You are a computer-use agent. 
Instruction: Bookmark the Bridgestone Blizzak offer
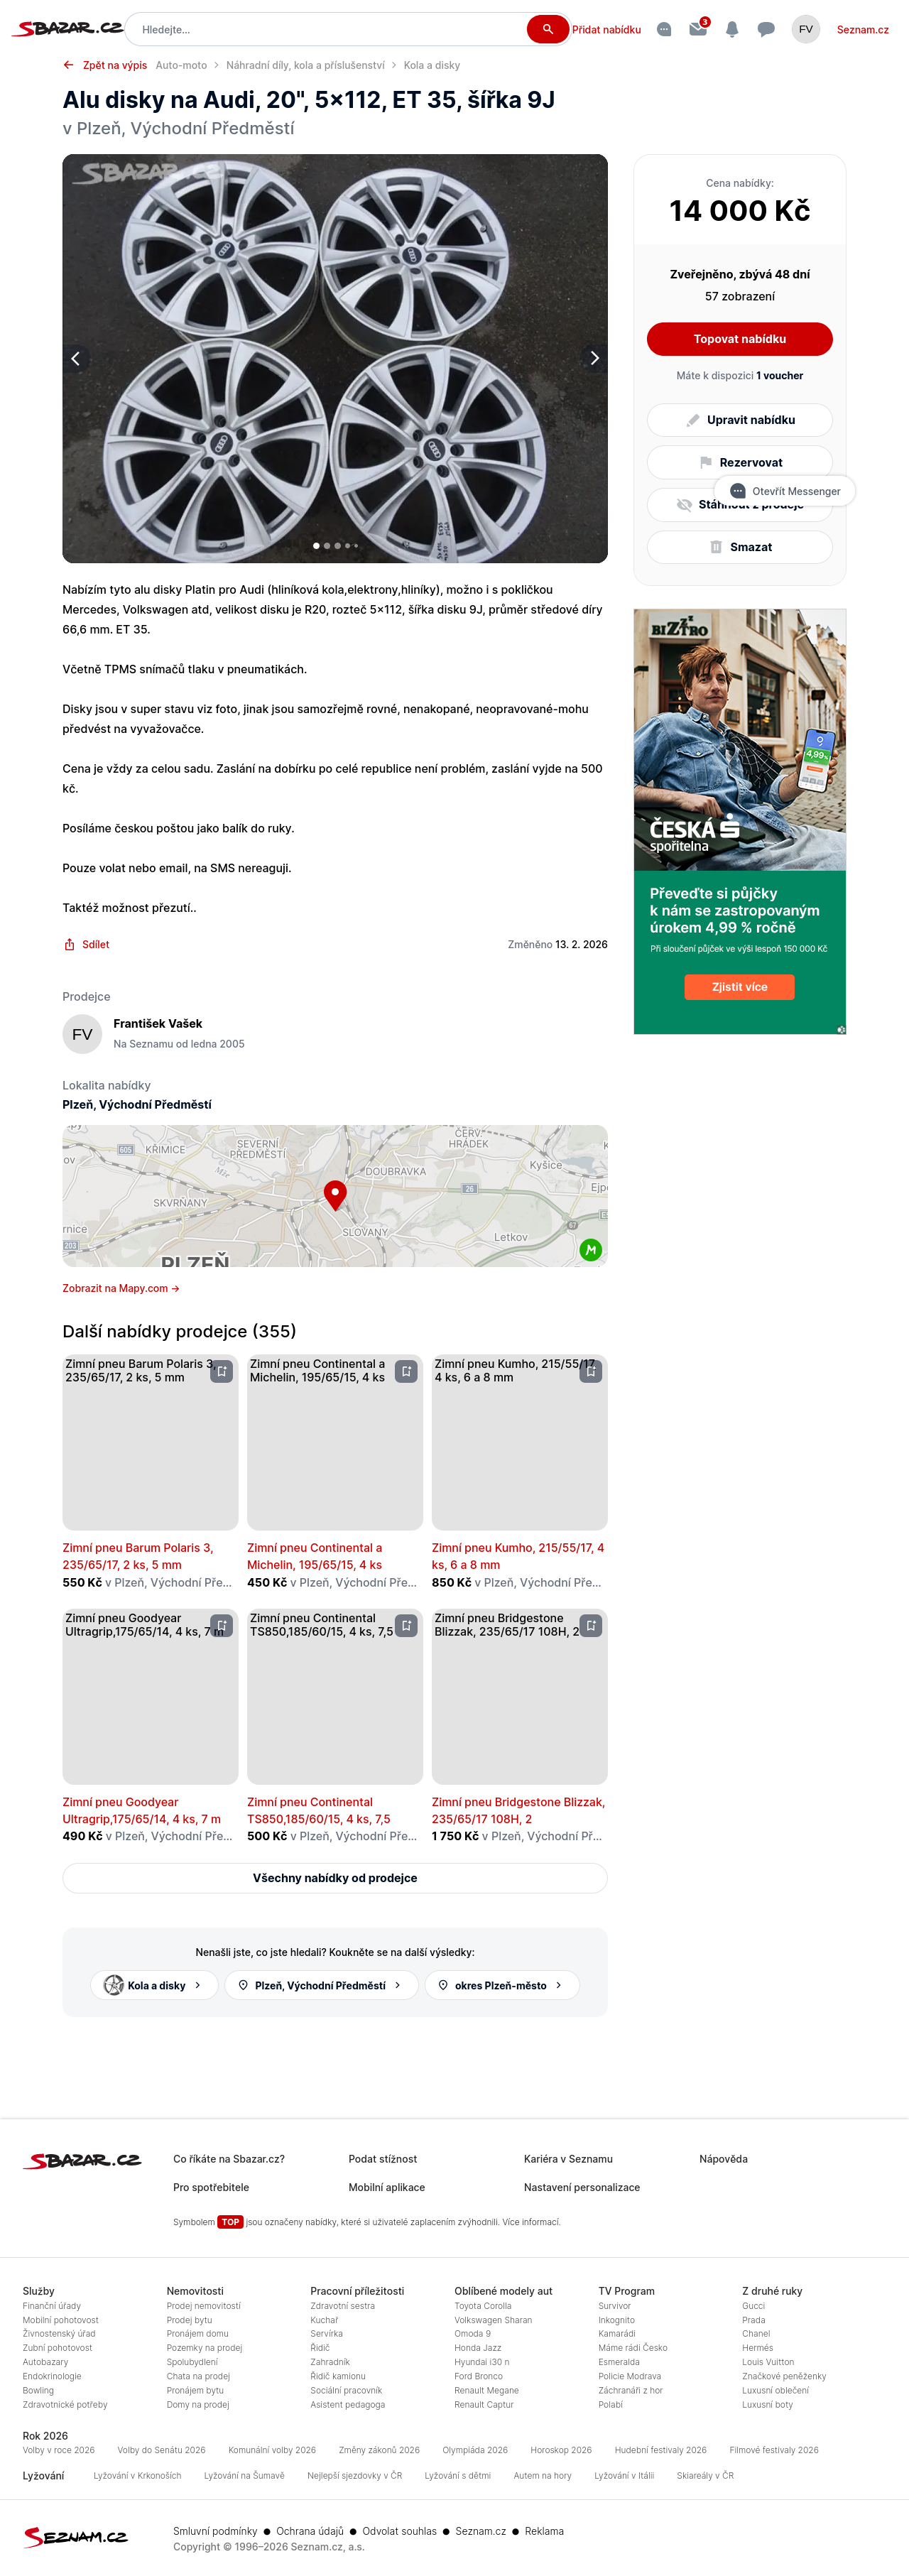point(591,1625)
